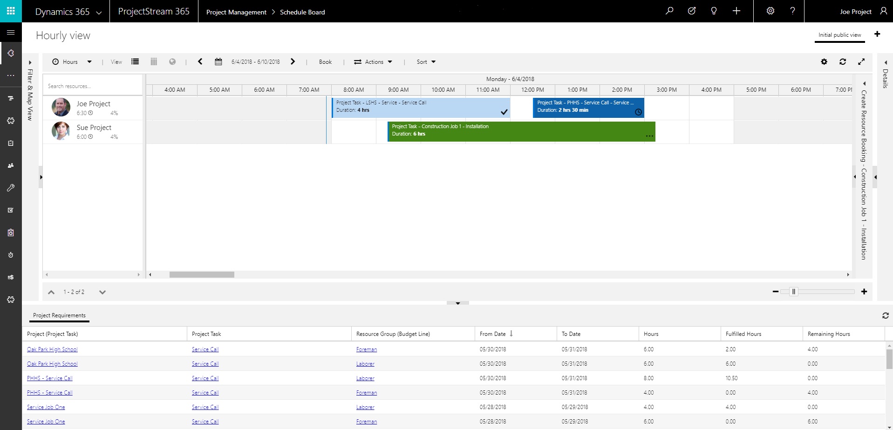Click the zoom slider handle
Image resolution: width=893 pixels, height=430 pixels.
(x=794, y=292)
